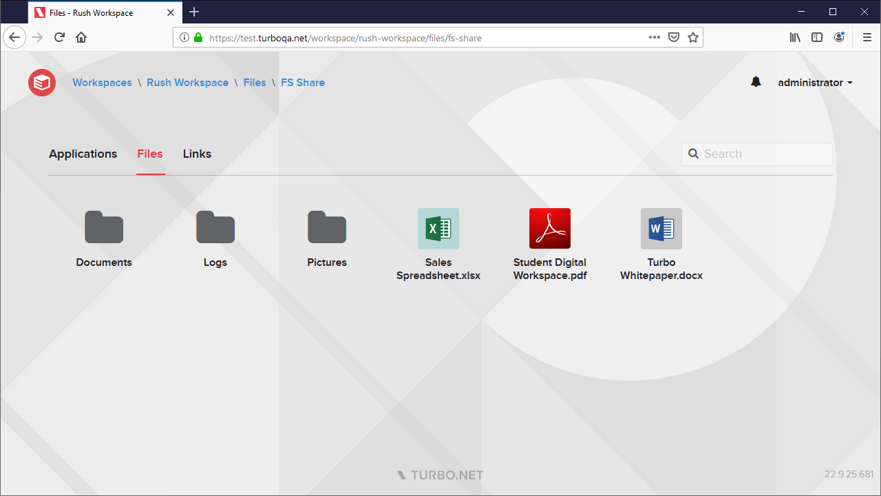
Task: Switch to the Links tab
Action: 196,154
